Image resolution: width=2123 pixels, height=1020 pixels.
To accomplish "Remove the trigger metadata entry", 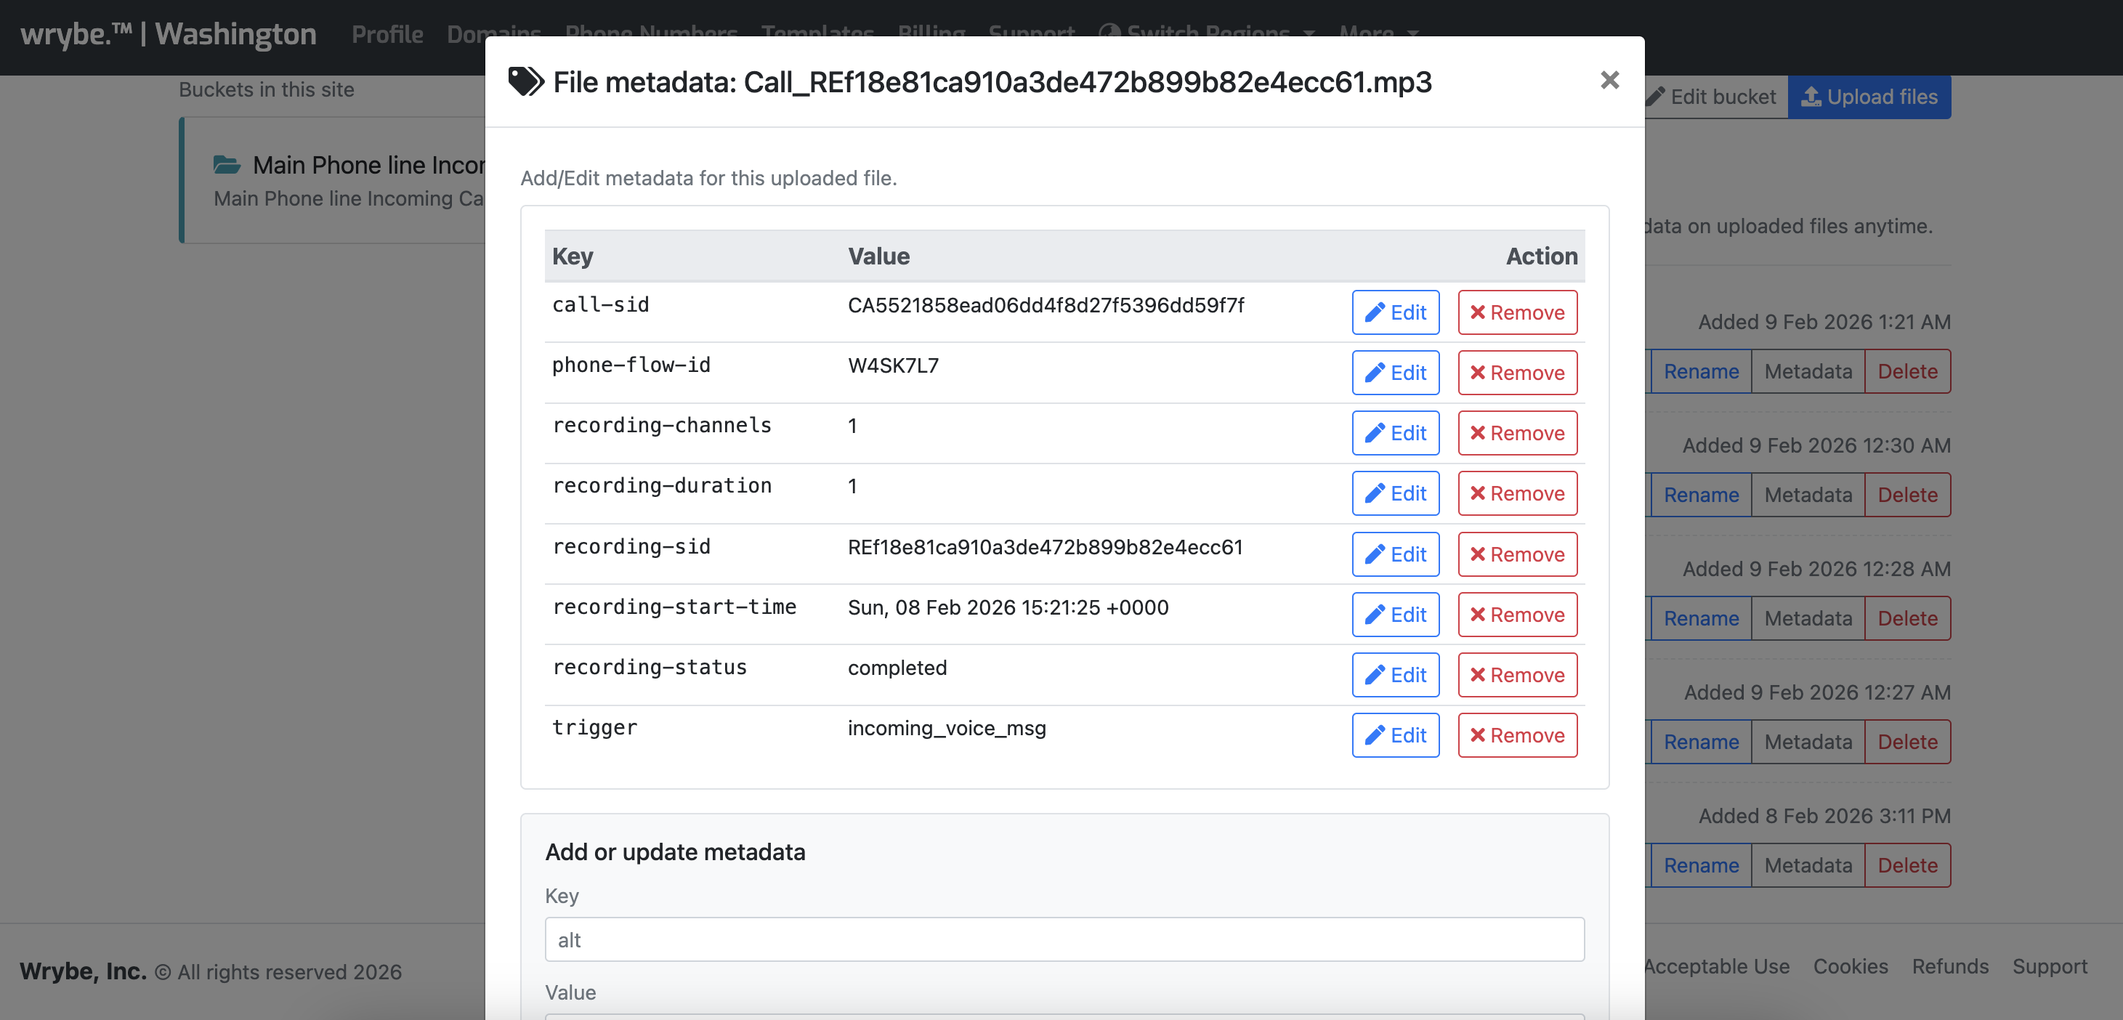I will pos(1517,734).
